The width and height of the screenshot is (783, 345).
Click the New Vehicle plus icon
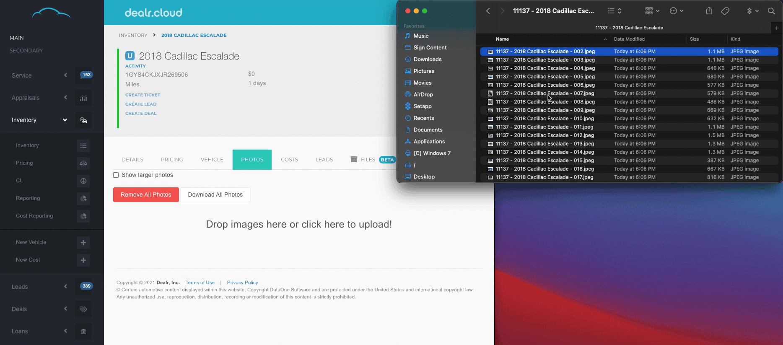click(83, 243)
